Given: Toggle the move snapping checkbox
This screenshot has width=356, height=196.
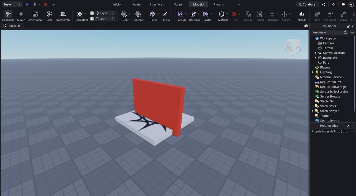Looking at the screenshot, I should [x=92, y=13].
